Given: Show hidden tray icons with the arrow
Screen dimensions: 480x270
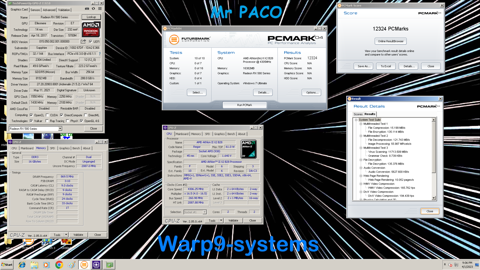Looking at the screenshot, I should 445,264.
